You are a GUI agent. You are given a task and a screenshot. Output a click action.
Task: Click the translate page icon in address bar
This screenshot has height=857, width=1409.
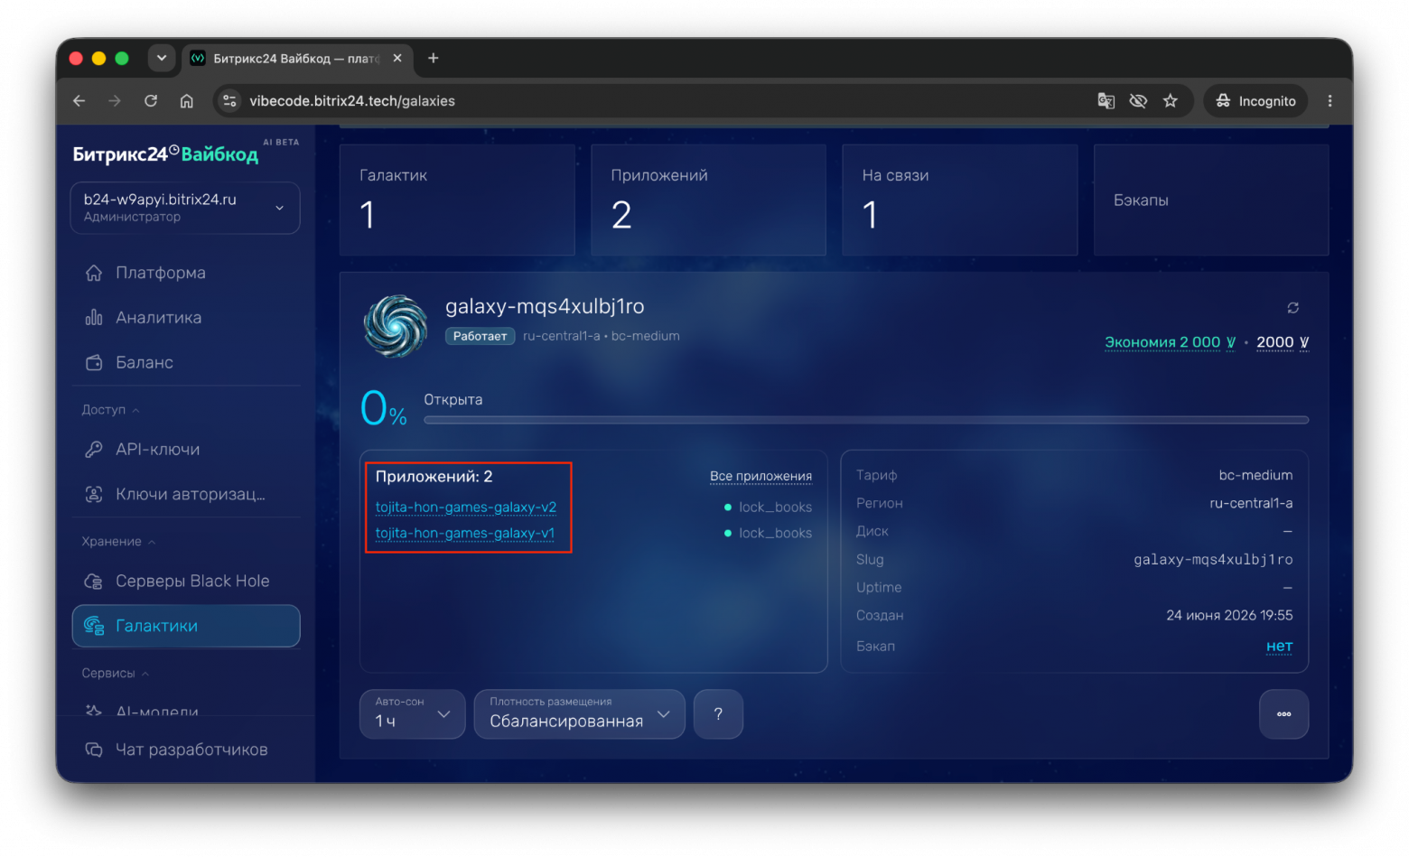tap(1106, 101)
